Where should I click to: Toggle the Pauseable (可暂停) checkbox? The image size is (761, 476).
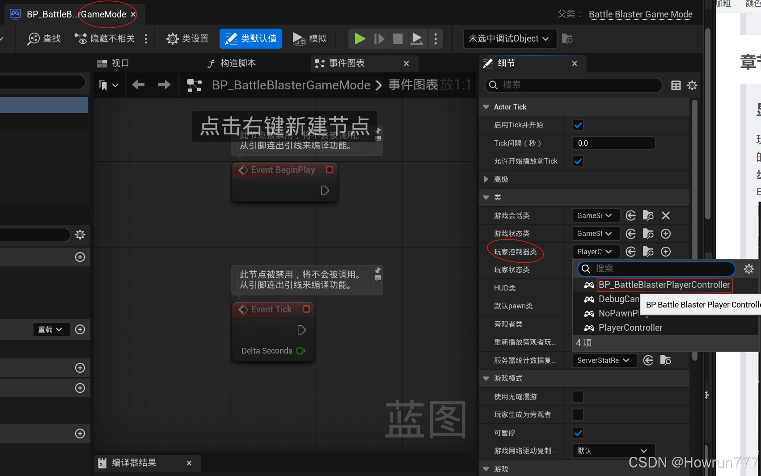pos(578,433)
